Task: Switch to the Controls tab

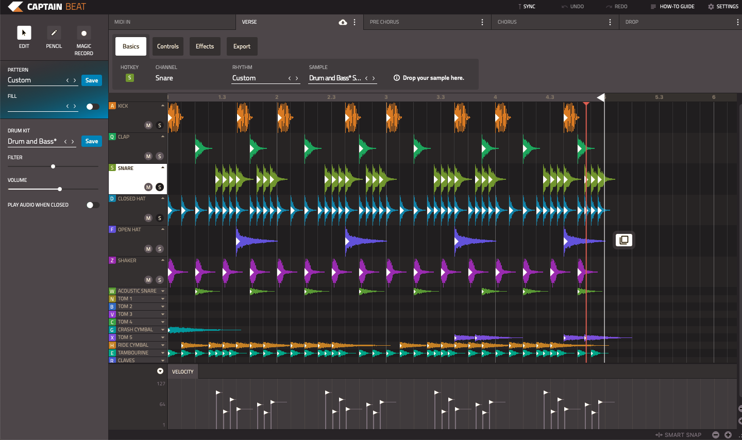Action: [x=168, y=46]
